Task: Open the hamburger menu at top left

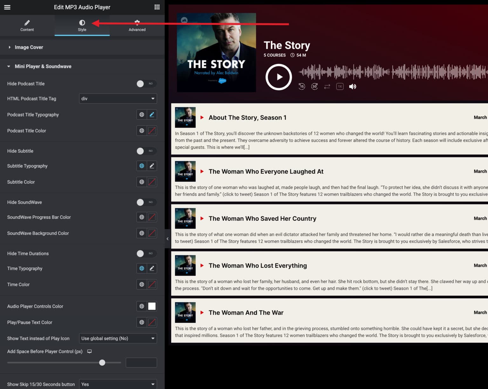Action: point(7,7)
